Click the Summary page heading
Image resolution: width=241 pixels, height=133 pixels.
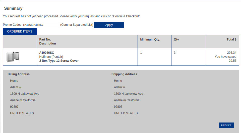coord(13,8)
